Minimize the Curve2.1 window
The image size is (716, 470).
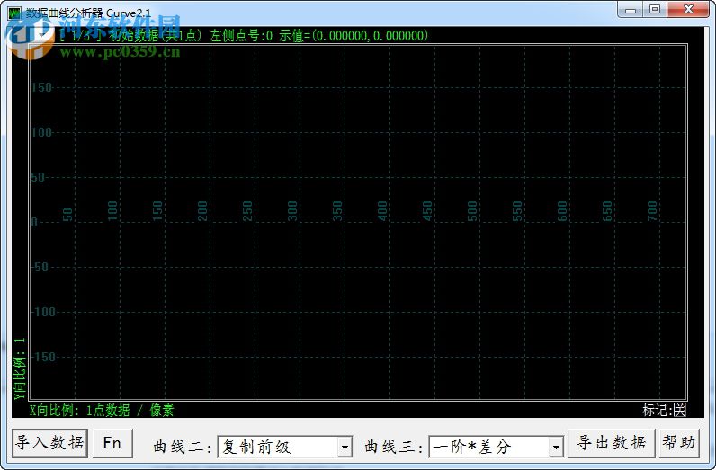[631, 10]
